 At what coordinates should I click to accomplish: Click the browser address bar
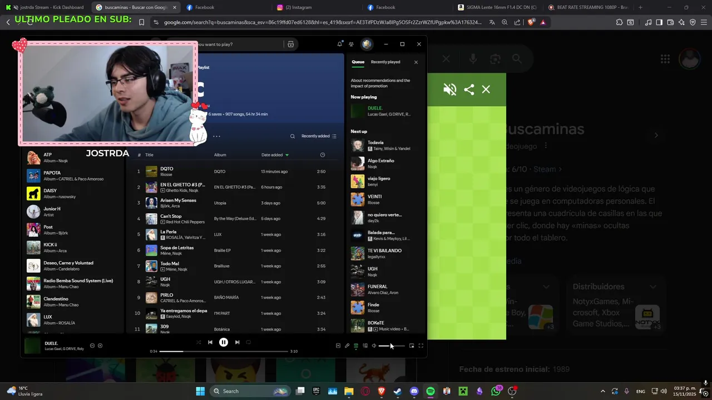(323, 22)
